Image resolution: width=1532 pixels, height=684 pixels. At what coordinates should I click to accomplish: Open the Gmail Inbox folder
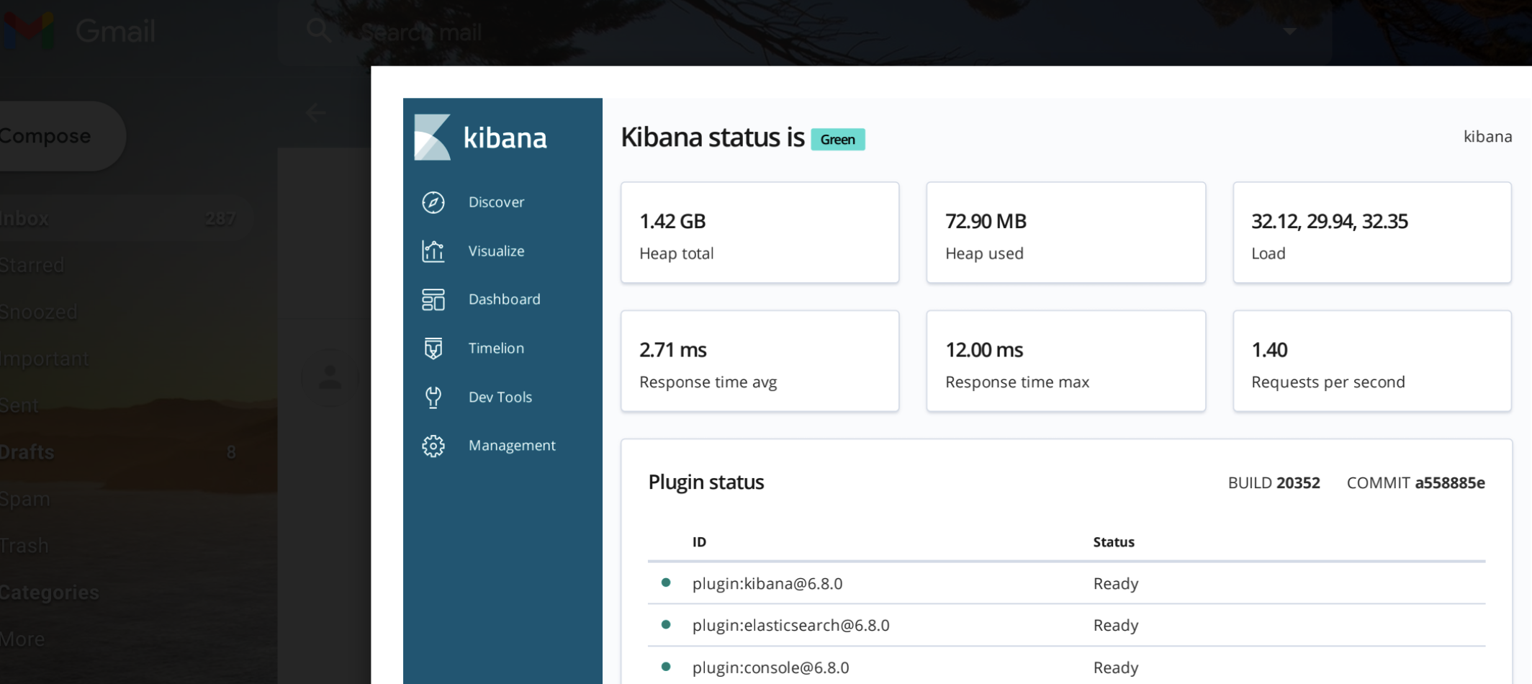126,218
